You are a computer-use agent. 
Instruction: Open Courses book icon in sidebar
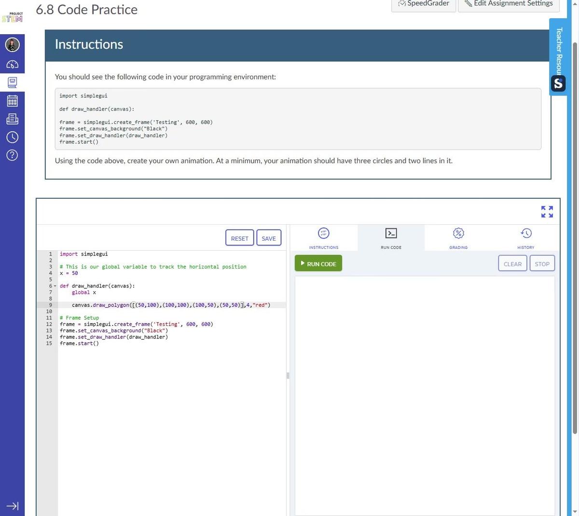tap(12, 82)
